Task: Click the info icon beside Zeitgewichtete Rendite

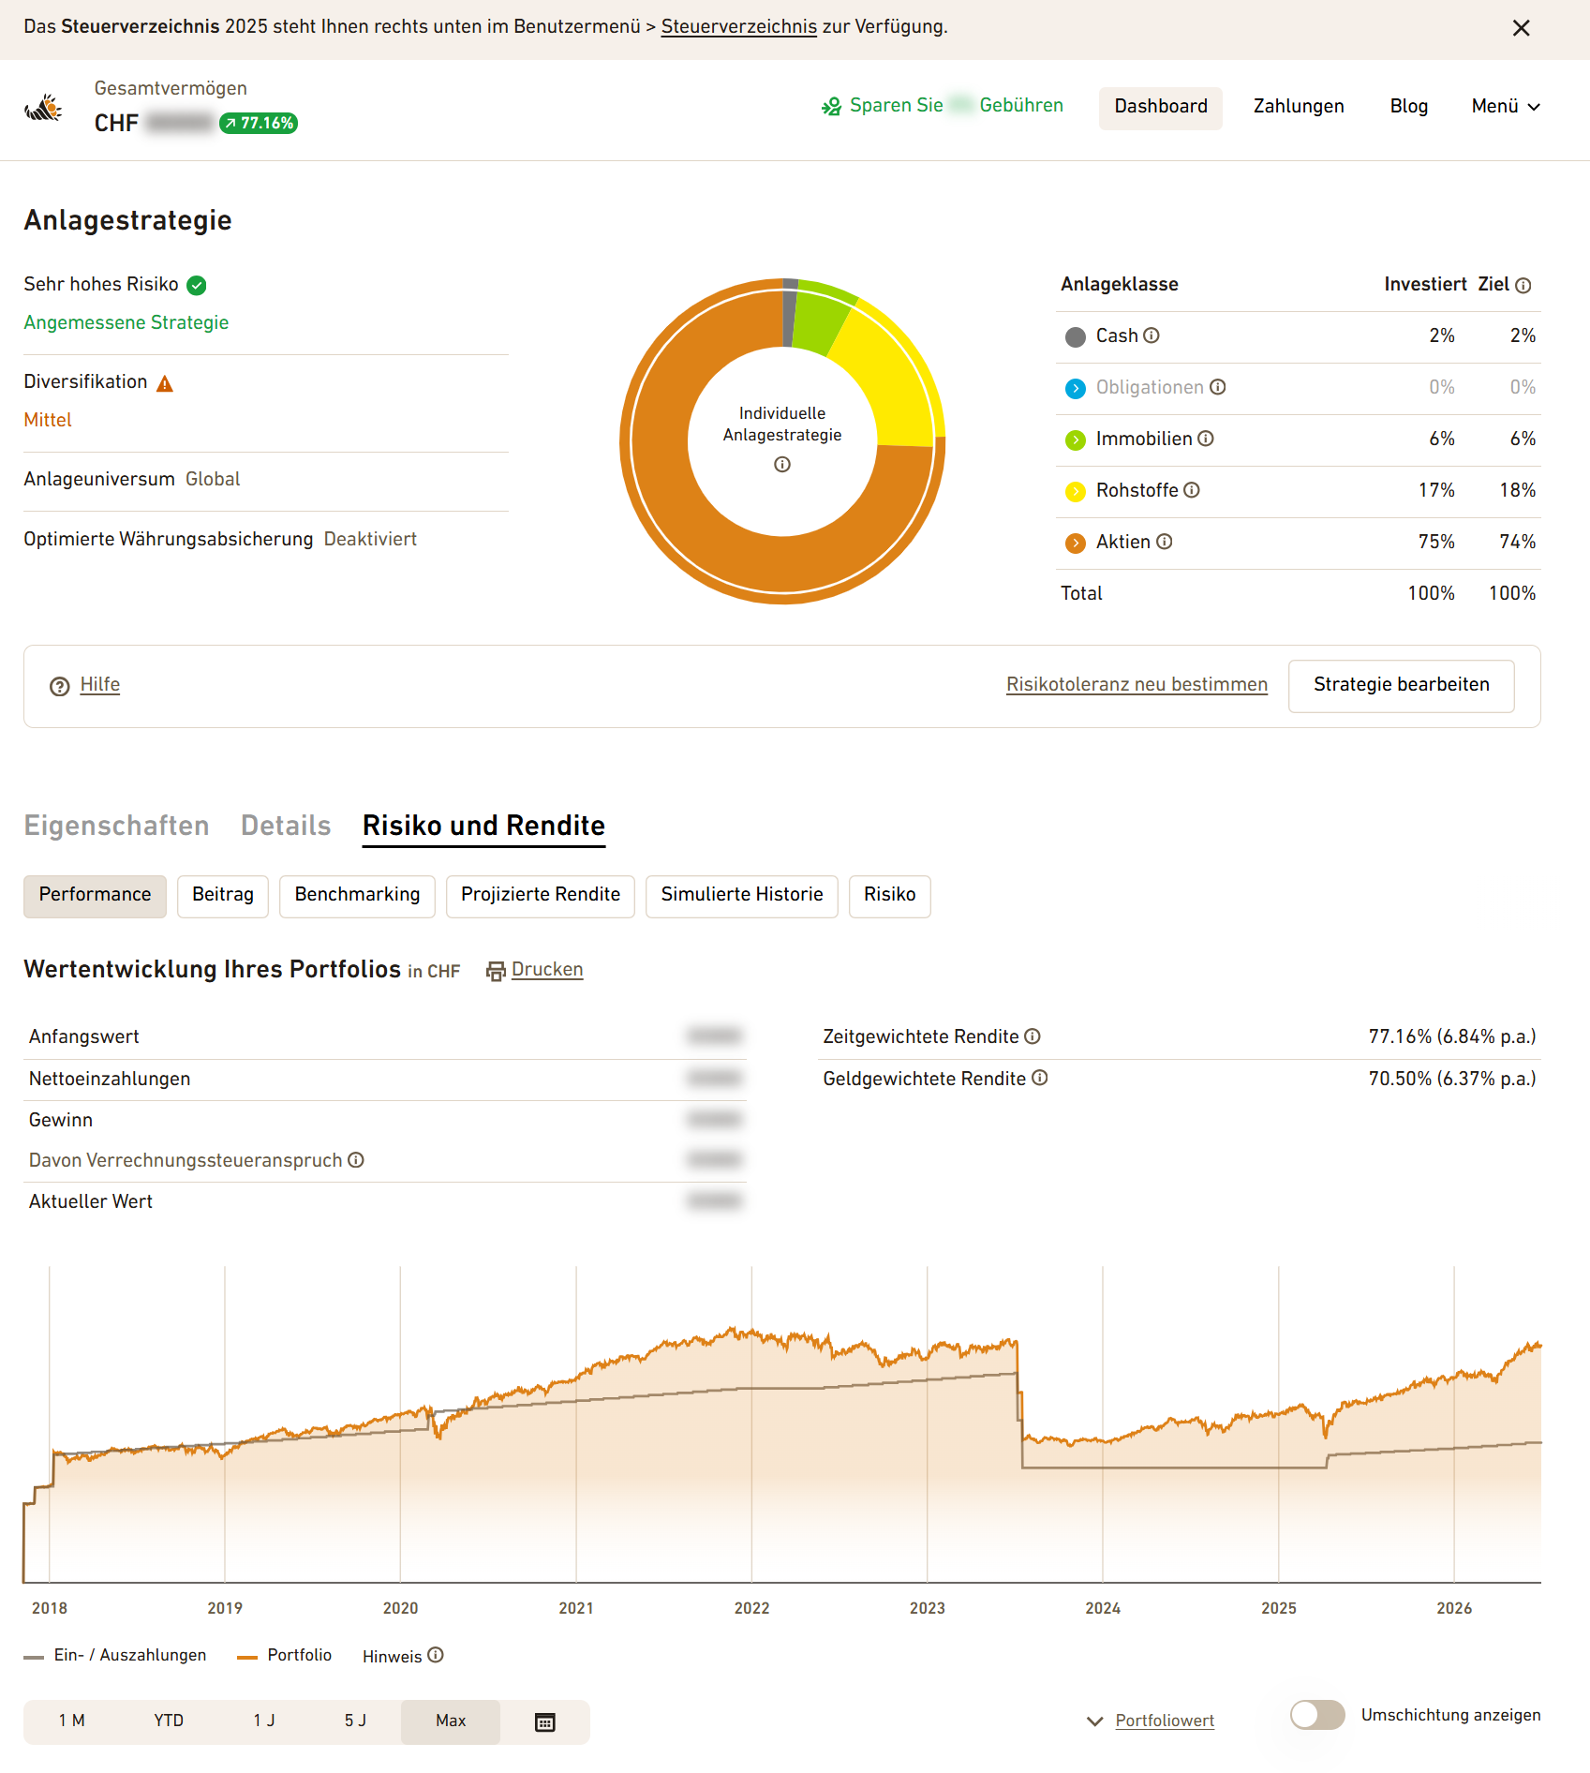Action: click(x=1033, y=1036)
